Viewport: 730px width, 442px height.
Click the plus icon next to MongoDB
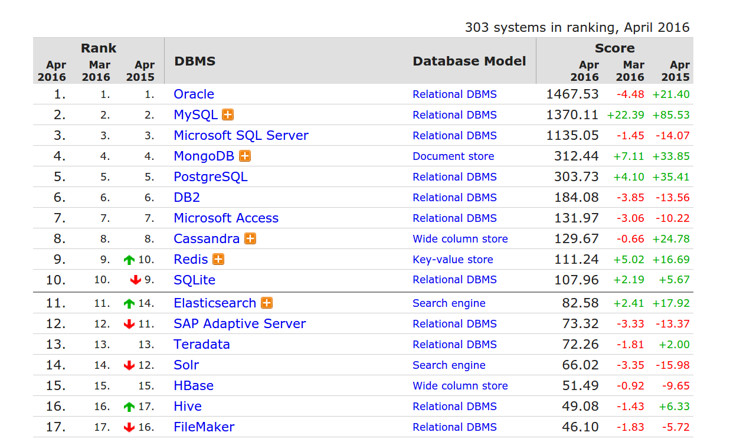tap(245, 156)
